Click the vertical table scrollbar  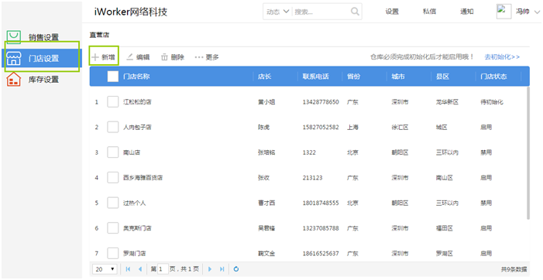[x=528, y=153]
